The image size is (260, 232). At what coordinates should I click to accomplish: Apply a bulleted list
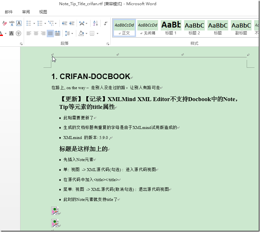(29, 23)
